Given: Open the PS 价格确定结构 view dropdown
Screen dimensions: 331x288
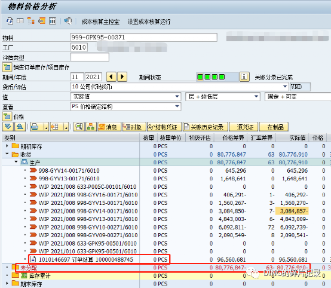Looking at the screenshot, I should tap(177, 106).
